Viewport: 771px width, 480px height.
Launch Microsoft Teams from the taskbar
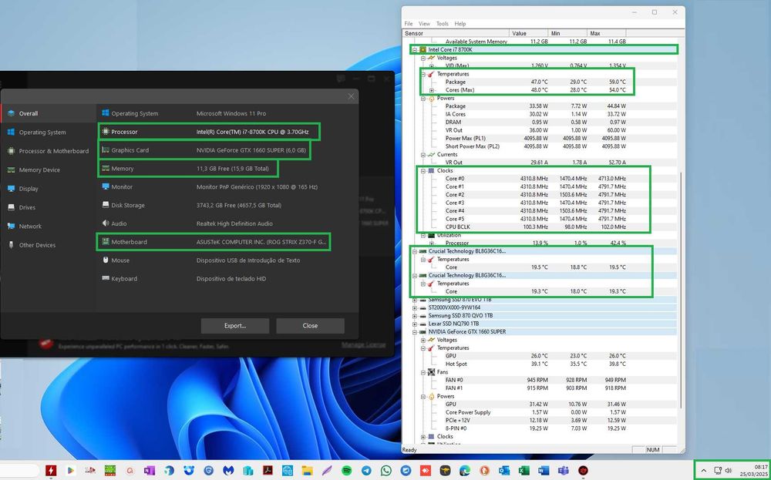click(563, 471)
